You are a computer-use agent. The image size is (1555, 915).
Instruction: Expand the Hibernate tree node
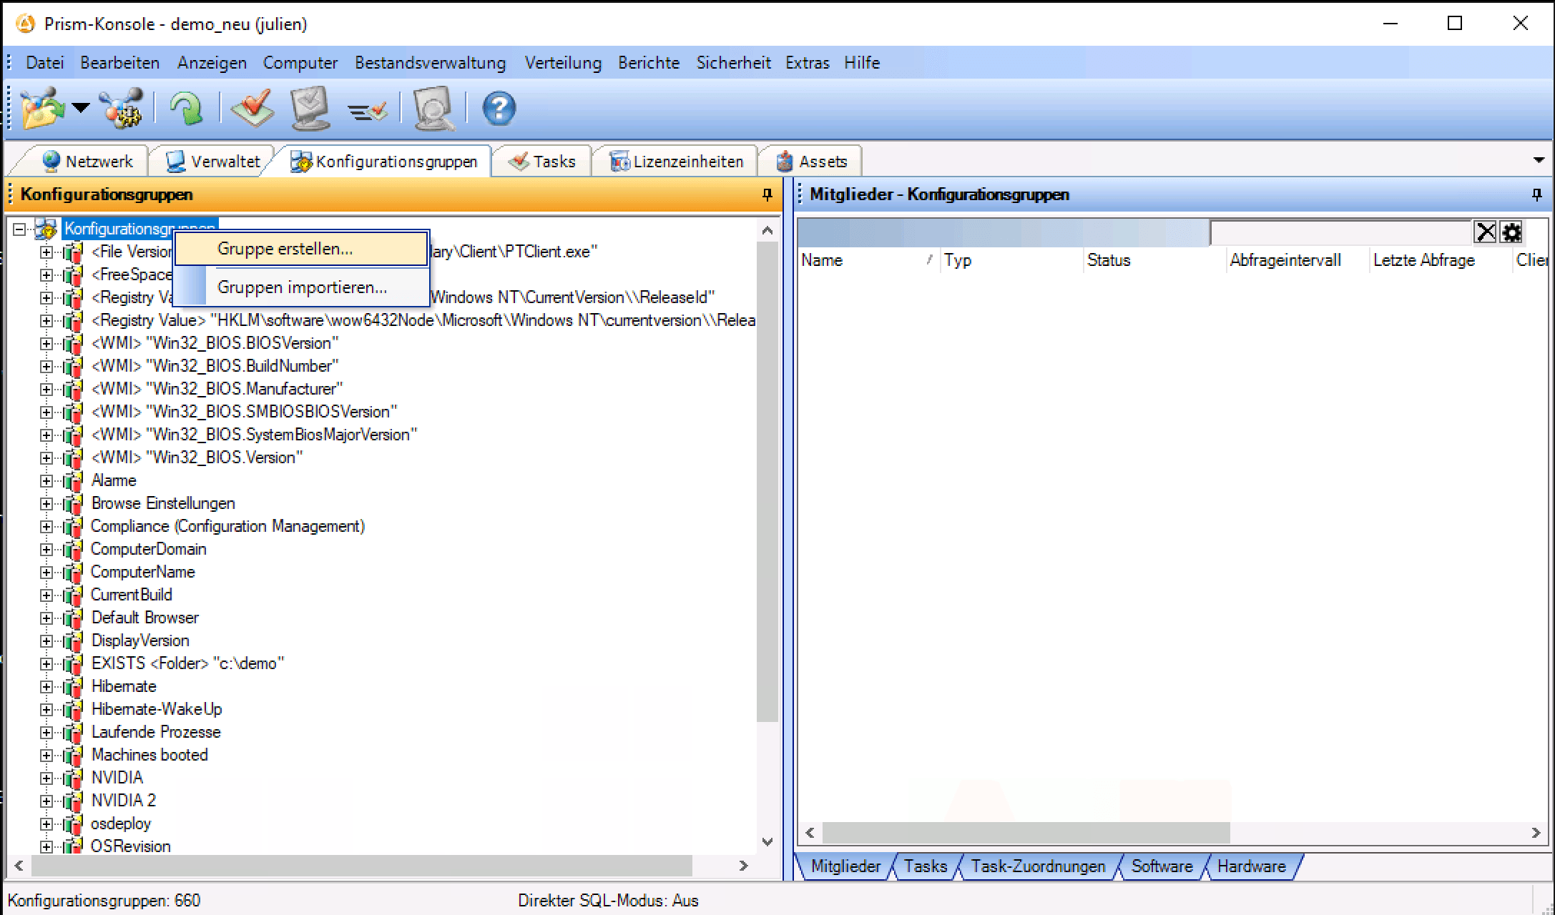point(46,686)
